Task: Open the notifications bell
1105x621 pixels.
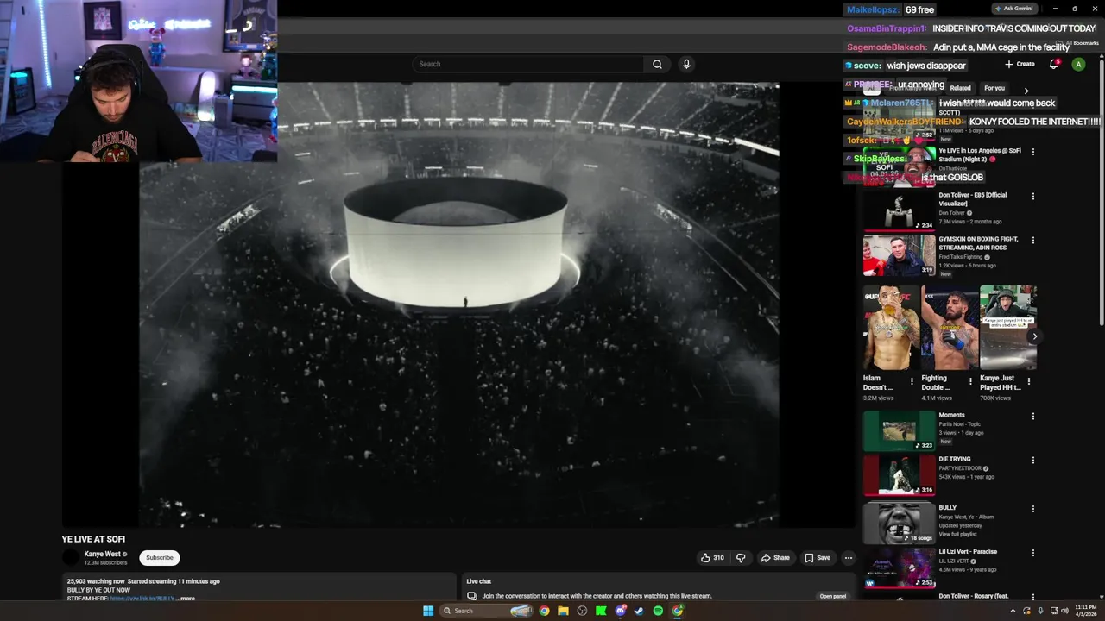Action: click(1054, 64)
